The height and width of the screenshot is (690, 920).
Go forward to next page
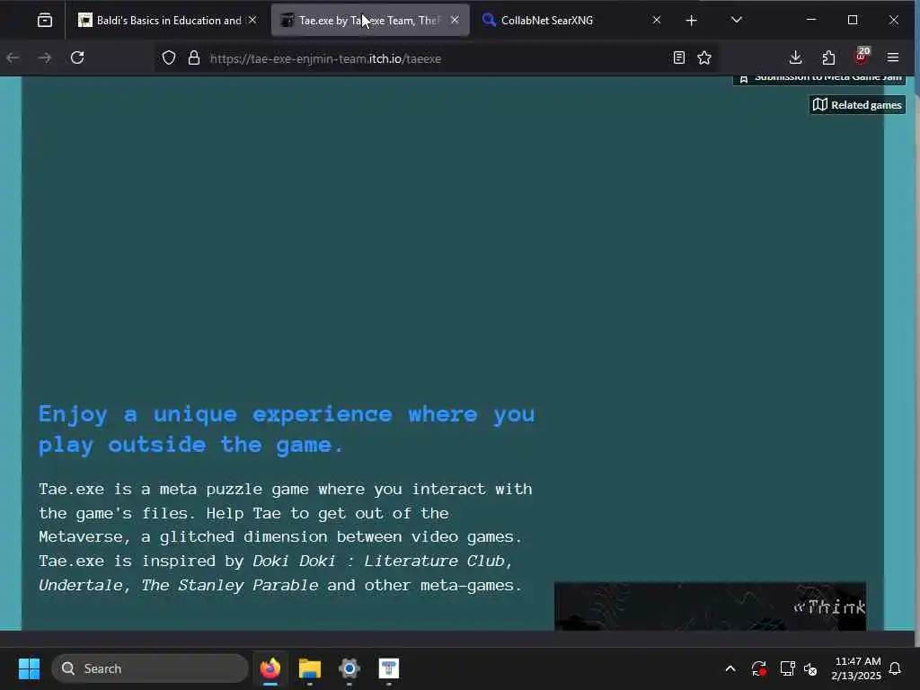click(x=45, y=57)
